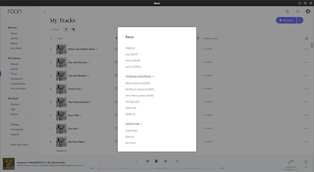The height and width of the screenshot is (172, 314).
Task: Sort by the Release date column header
Action: (x=211, y=38)
